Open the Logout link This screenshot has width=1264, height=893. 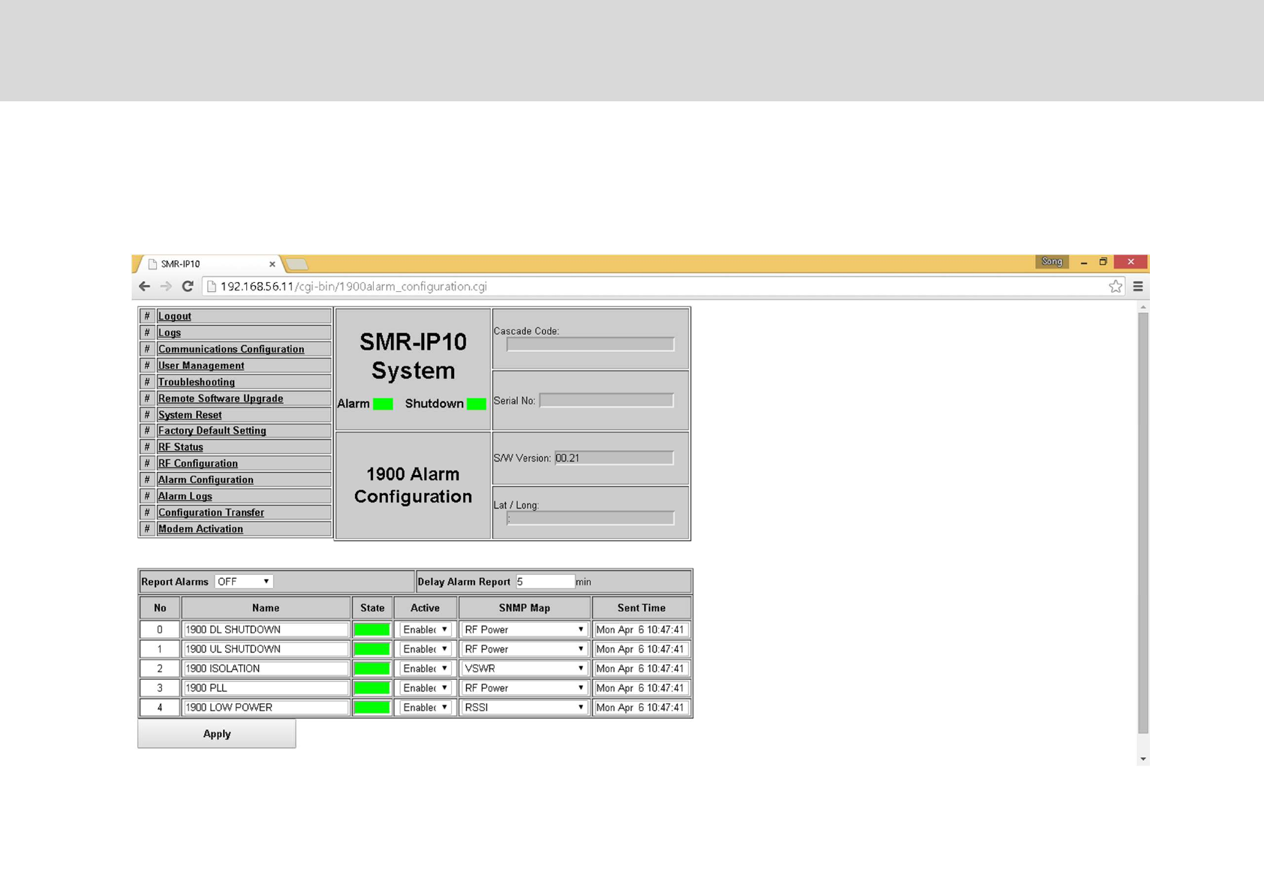[x=174, y=316]
